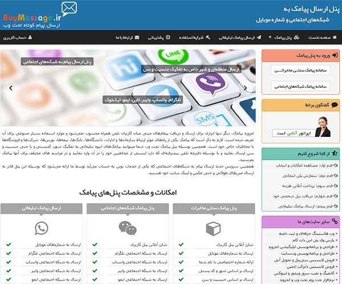Click ارسال پیامک تبلیغاتی card header

pyautogui.click(x=42, y=208)
